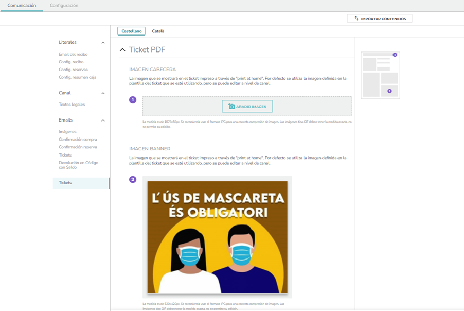Open Config. reservas
Screen dimensions: 464x311
pyautogui.click(x=73, y=70)
